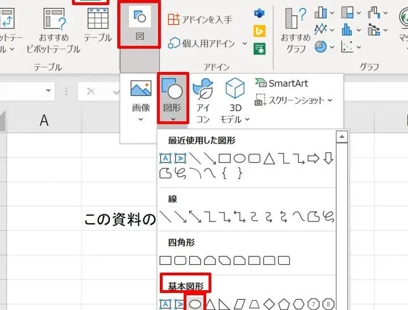Viewport: 408px width, 310px height.
Task: Select the heptagon shape labeled 7
Action: (x=313, y=304)
